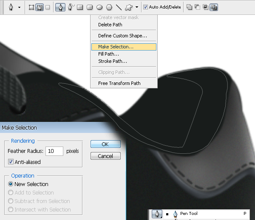The image size is (255, 220).
Task: Select the New Selection radio button
Action: (x=11, y=184)
